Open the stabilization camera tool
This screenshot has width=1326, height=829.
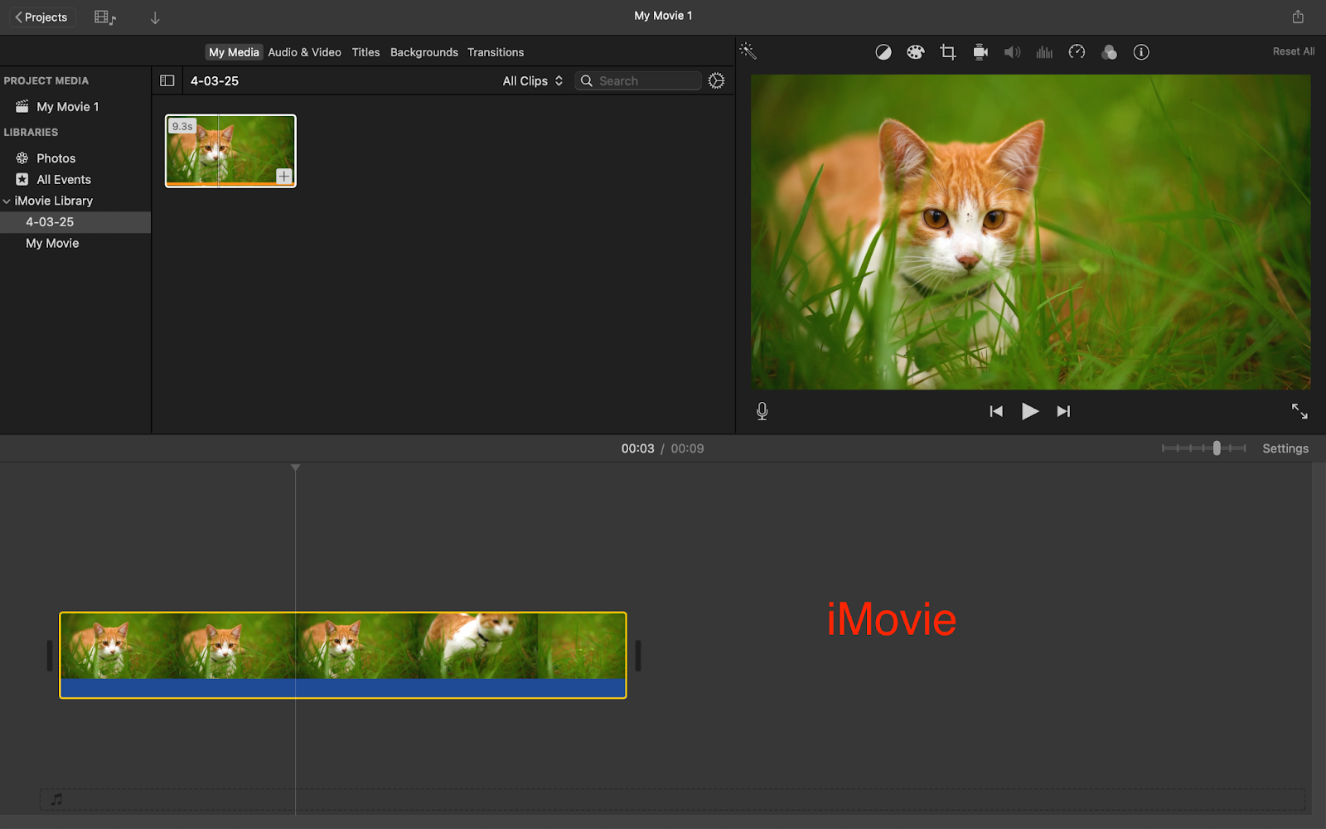(x=980, y=52)
